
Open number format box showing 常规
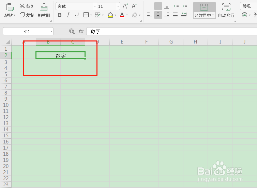pyautogui.click(x=248, y=6)
